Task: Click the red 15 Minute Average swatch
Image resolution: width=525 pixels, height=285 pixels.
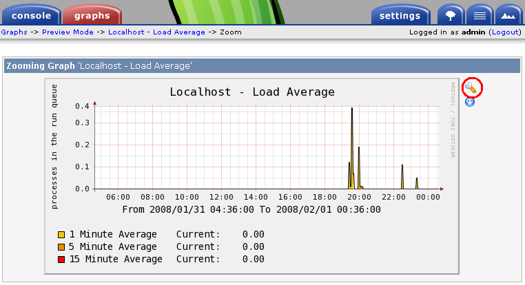Action: coord(61,260)
